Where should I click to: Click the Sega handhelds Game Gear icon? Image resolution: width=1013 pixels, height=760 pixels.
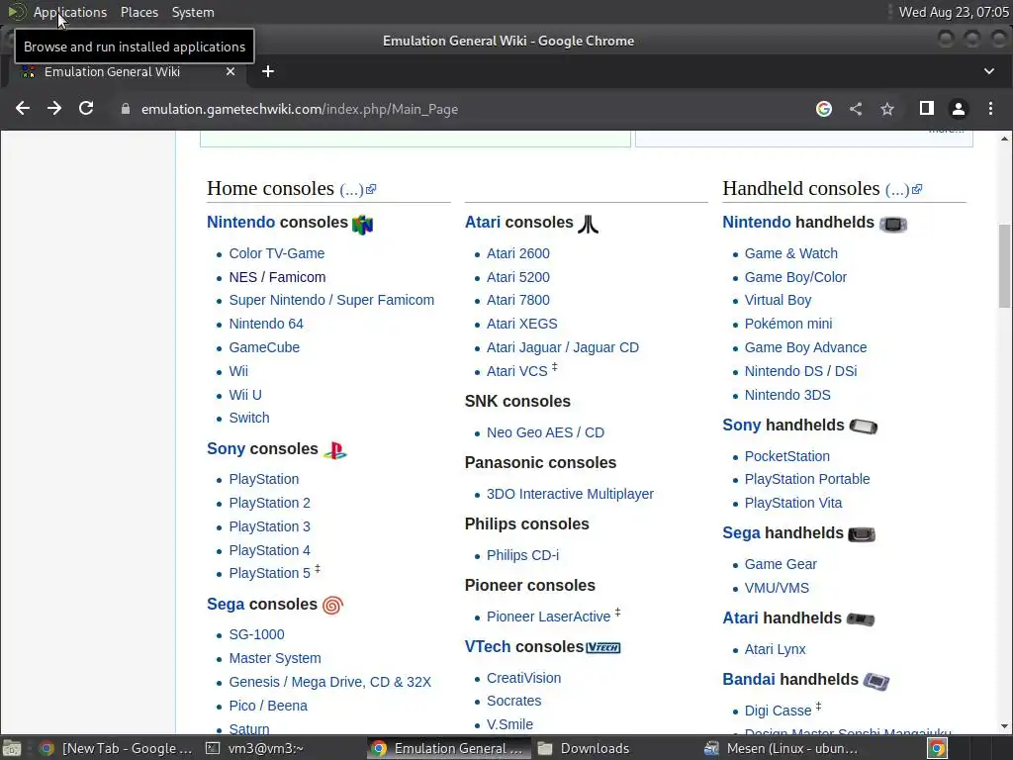(862, 534)
